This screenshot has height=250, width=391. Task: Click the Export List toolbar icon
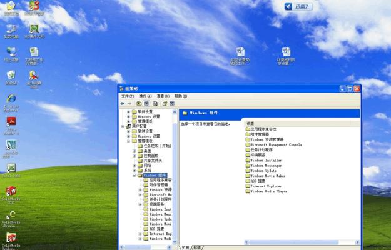155,103
